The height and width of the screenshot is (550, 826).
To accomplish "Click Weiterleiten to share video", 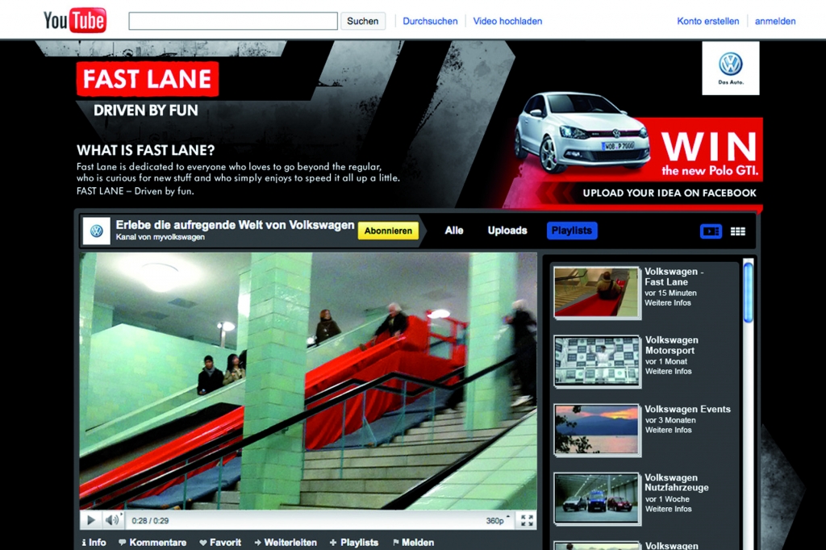I will (x=286, y=542).
